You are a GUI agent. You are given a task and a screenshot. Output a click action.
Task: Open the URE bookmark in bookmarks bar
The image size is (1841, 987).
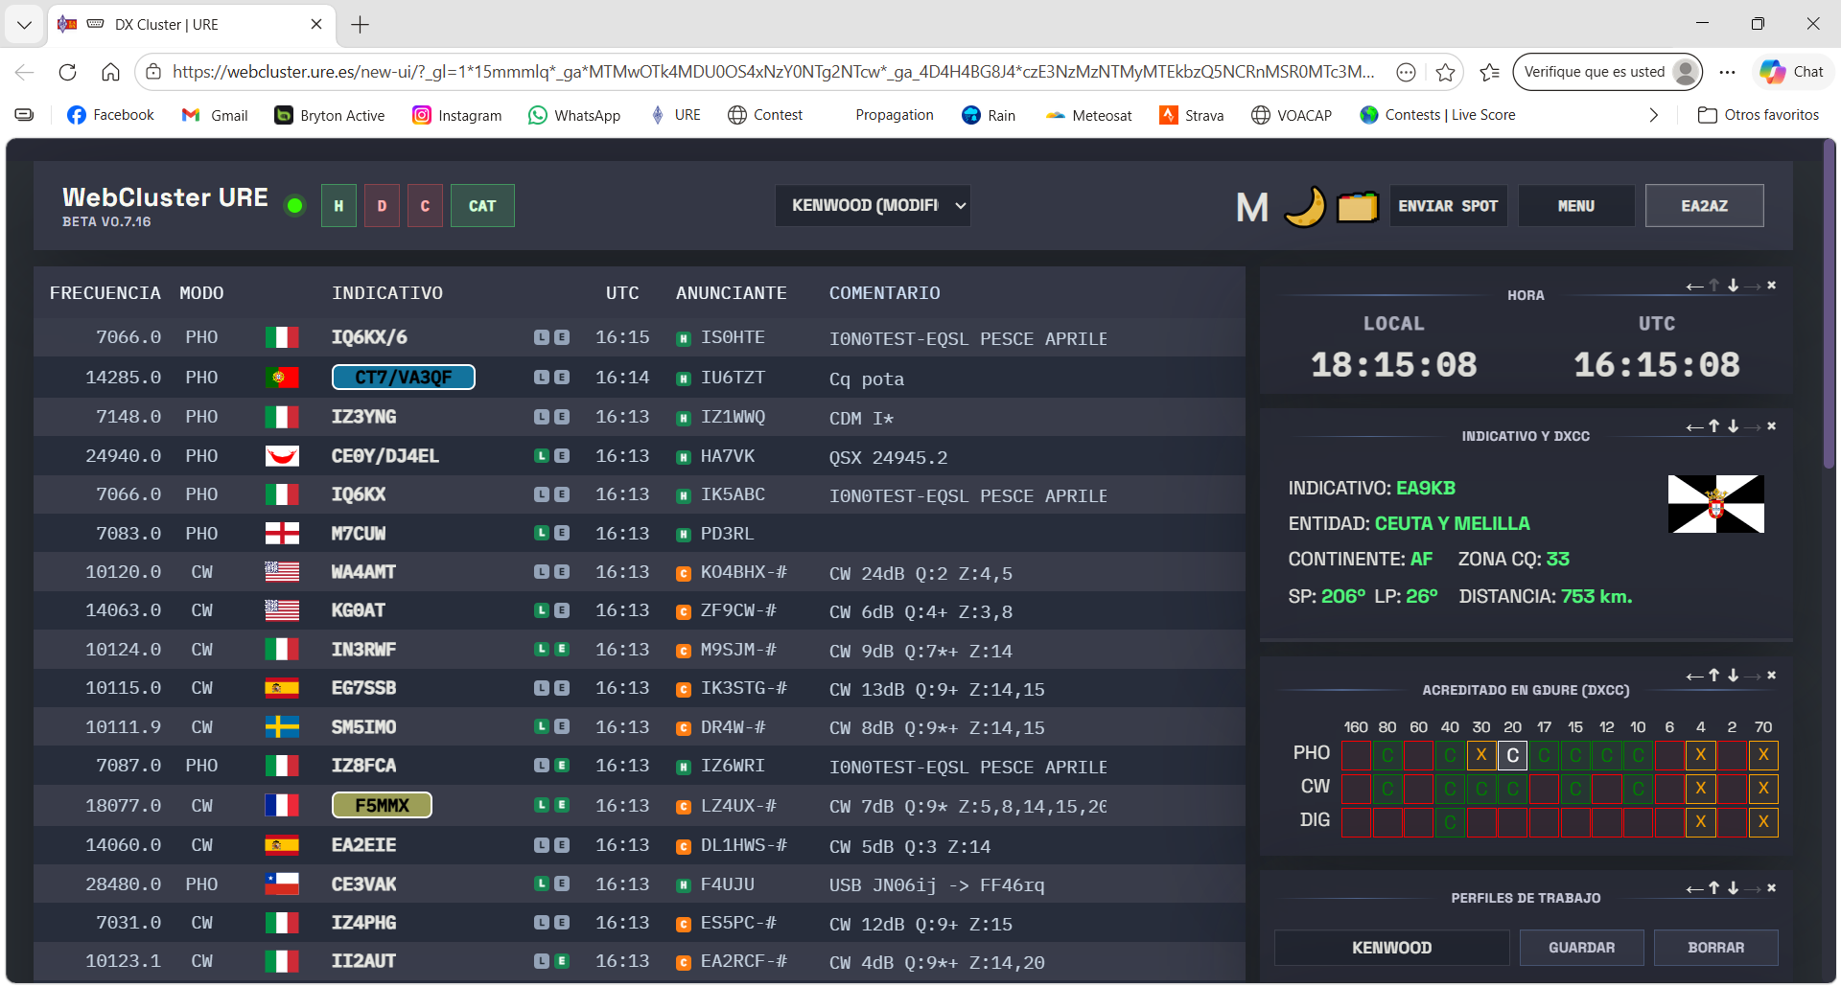point(676,115)
